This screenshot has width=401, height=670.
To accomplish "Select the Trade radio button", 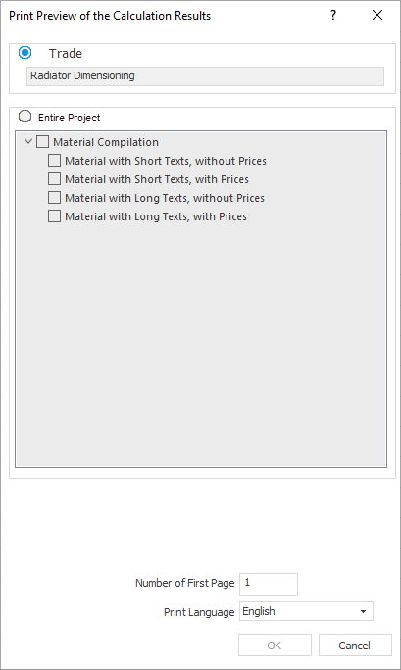I will point(25,53).
